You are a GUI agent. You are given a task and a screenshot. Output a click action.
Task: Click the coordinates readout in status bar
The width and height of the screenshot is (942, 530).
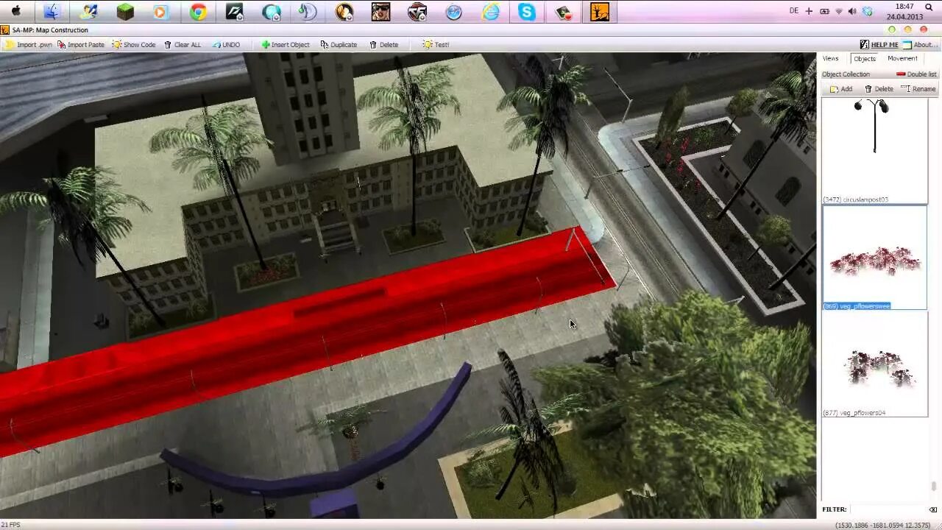882,525
